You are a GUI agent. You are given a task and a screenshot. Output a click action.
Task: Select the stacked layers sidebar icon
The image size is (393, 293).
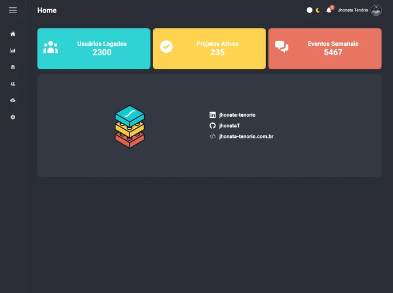[13, 67]
